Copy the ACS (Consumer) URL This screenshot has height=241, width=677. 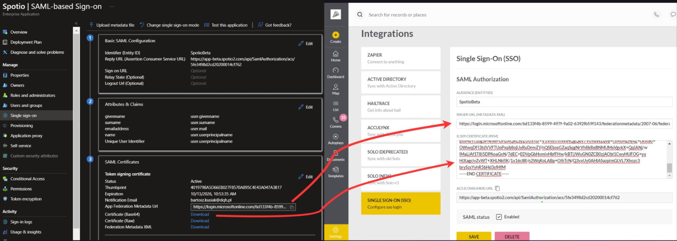click(498, 188)
